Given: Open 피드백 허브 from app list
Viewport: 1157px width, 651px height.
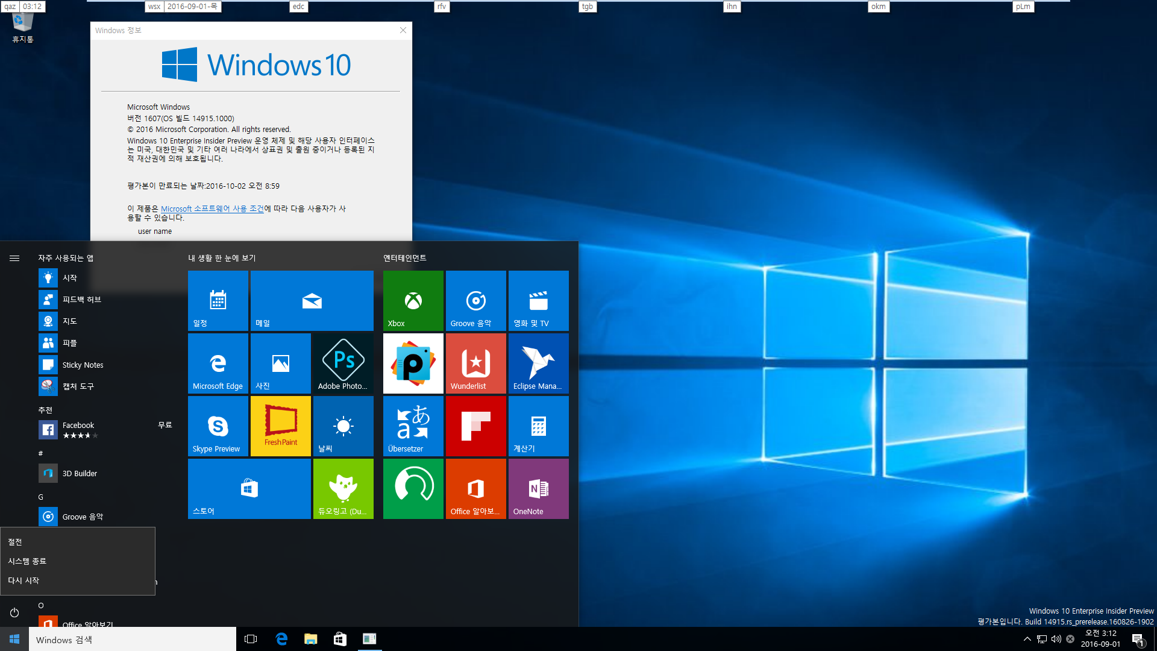Looking at the screenshot, I should [105, 300].
